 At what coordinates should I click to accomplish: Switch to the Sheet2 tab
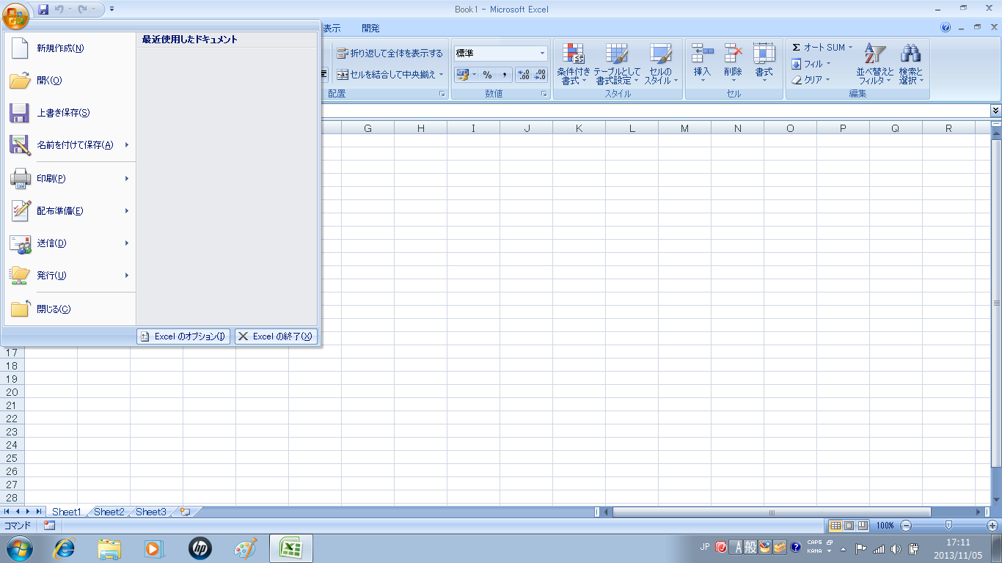pos(109,512)
